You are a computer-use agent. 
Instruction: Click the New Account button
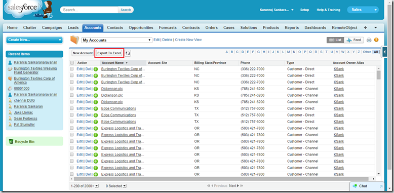[x=83, y=53]
